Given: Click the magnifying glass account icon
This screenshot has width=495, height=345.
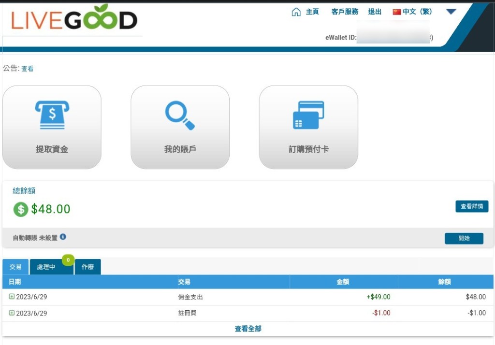Looking at the screenshot, I should click(x=180, y=115).
